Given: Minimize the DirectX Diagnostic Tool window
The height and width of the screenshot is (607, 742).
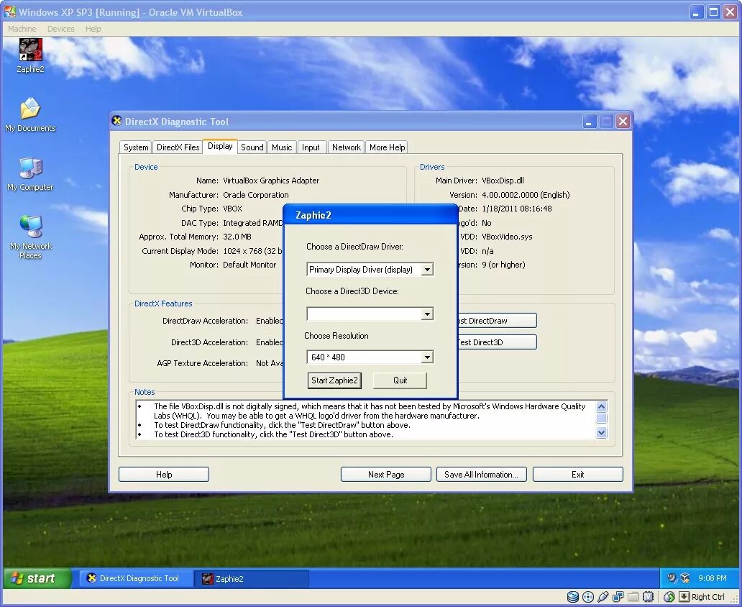Looking at the screenshot, I should [x=589, y=122].
